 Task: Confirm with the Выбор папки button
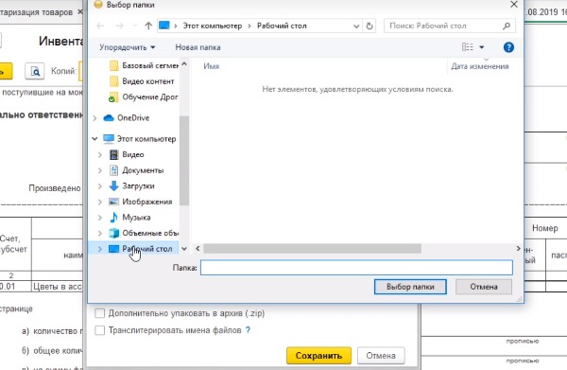pyautogui.click(x=410, y=287)
